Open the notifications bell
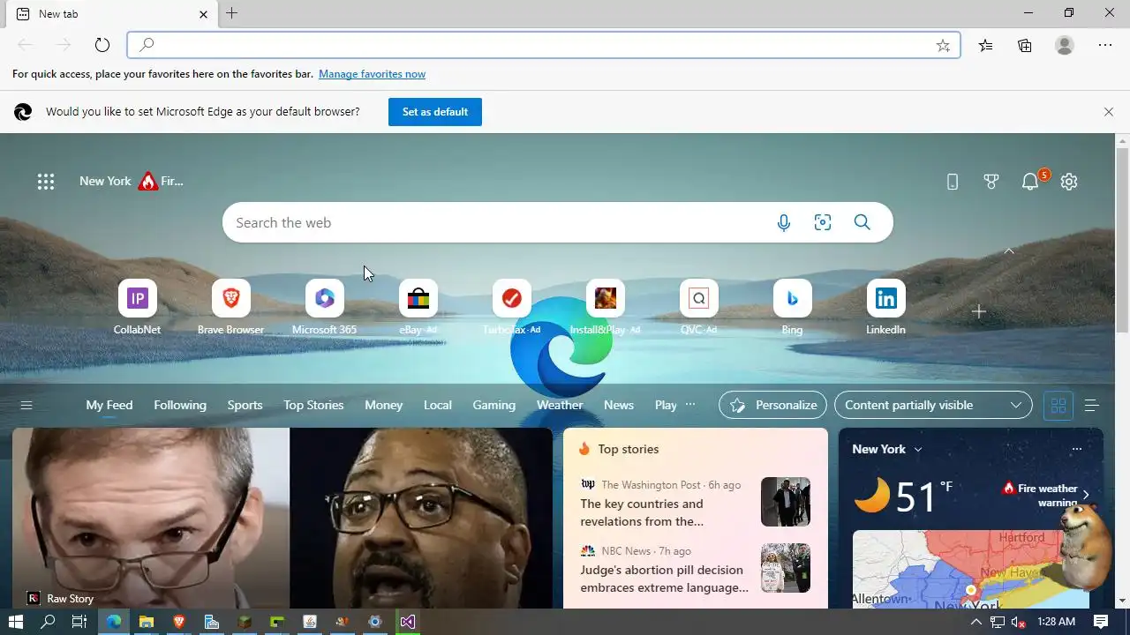 (1030, 182)
